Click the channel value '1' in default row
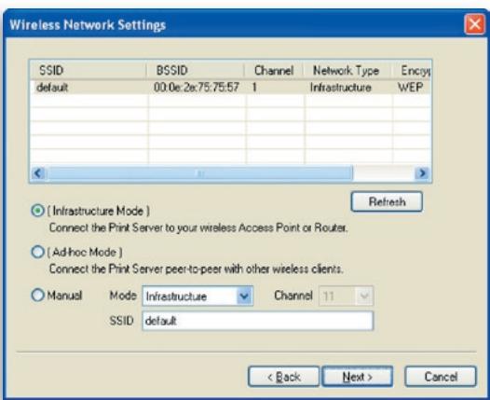The height and width of the screenshot is (400, 490). click(254, 88)
